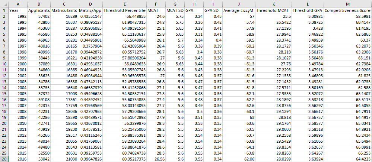
Task: Click the Matriculants cell showing 21030
Action: tap(63, 159)
